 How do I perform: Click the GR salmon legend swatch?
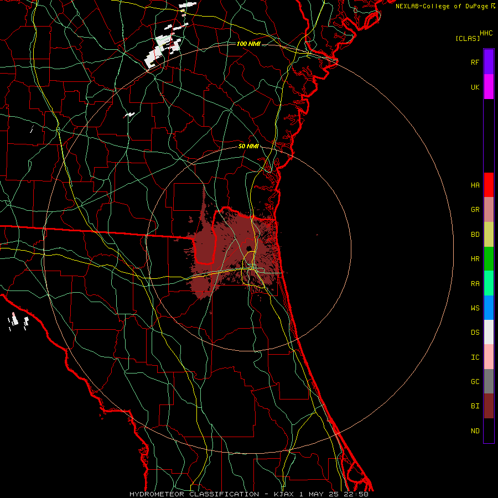(x=489, y=210)
